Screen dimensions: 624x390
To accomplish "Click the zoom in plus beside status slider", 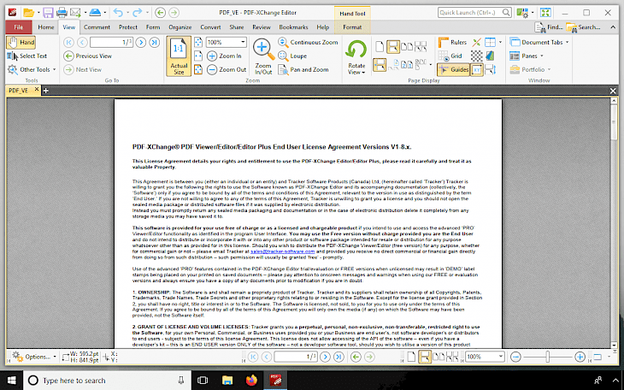I will point(580,357).
